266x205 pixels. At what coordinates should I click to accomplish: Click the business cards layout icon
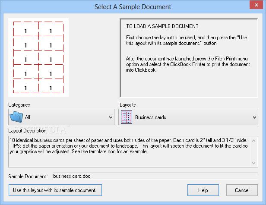click(x=127, y=117)
